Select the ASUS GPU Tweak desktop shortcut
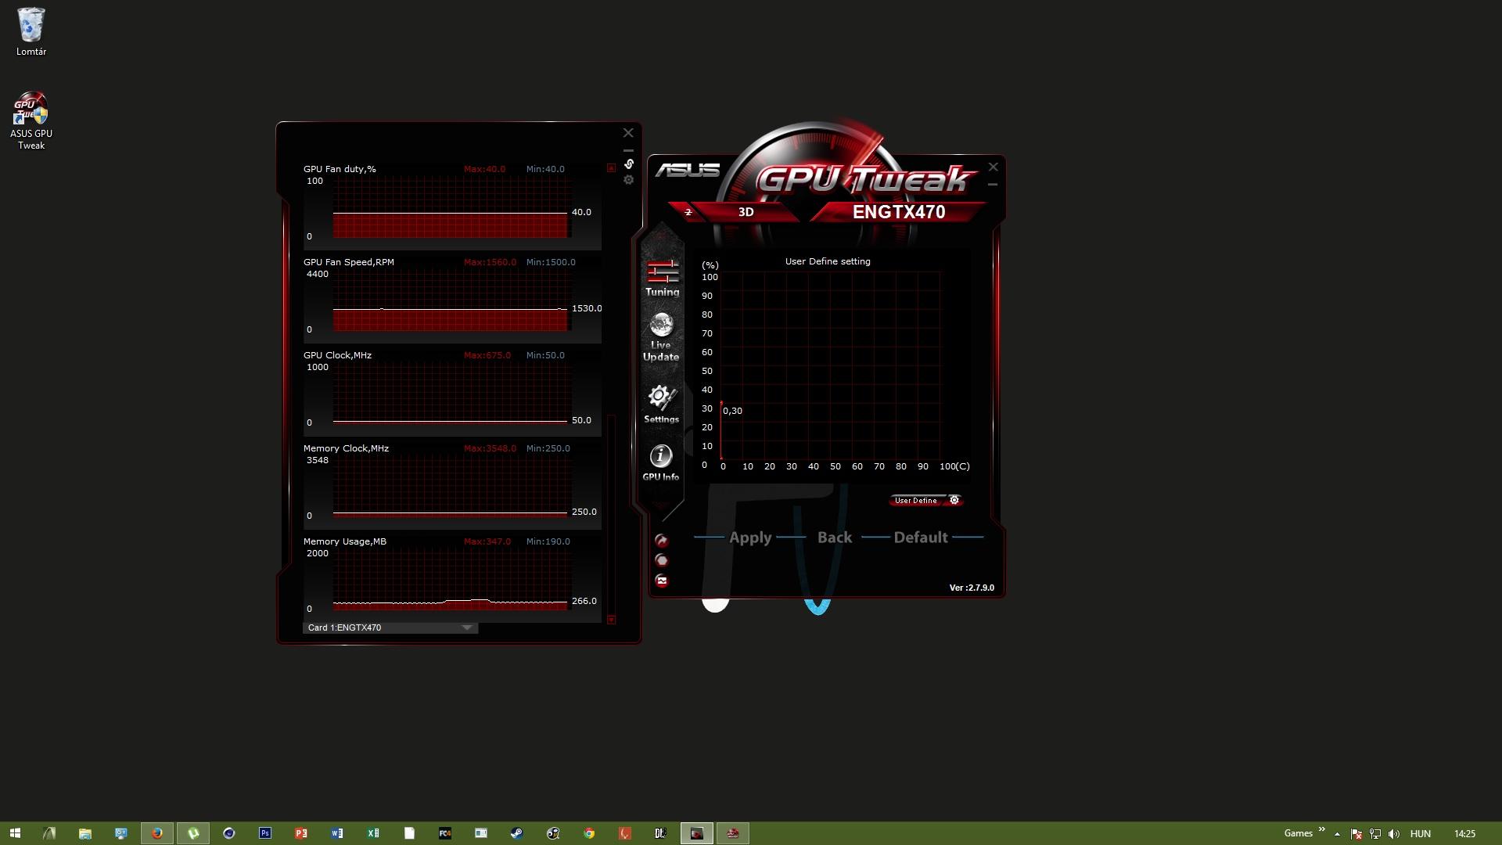Image resolution: width=1502 pixels, height=845 pixels. tap(31, 121)
